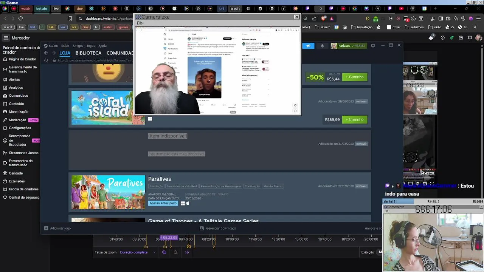
Task: Click the 10:00:00 timeline position
Action: 232,239
